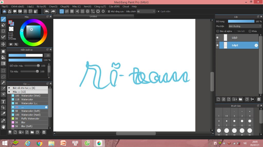
Task: Open add-brush dropdown in brush panel
Action: (23, 132)
